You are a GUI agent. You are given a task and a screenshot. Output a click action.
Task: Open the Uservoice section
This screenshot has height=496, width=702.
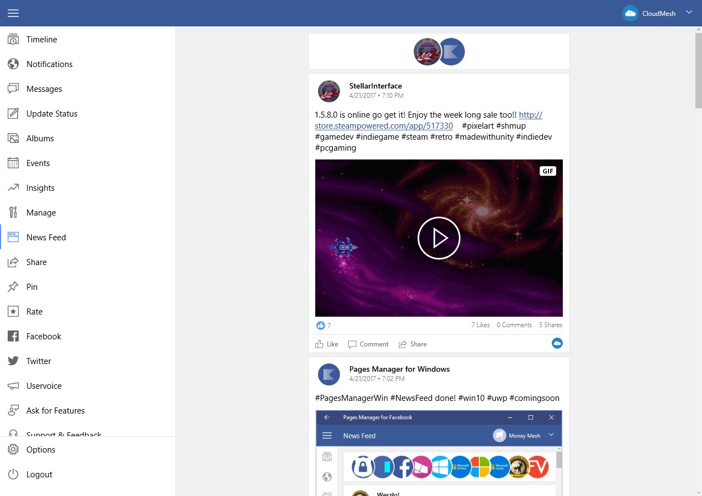[44, 385]
